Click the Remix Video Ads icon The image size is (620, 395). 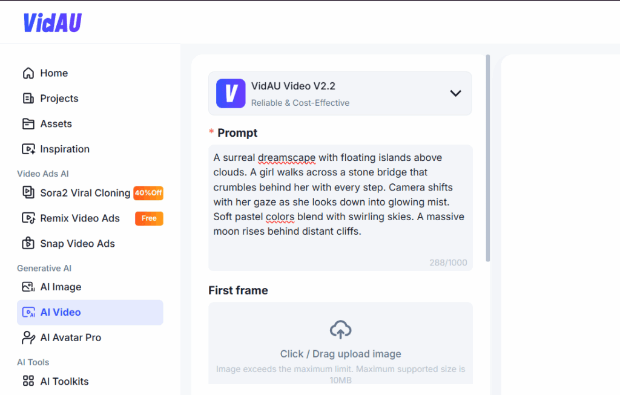coord(28,218)
